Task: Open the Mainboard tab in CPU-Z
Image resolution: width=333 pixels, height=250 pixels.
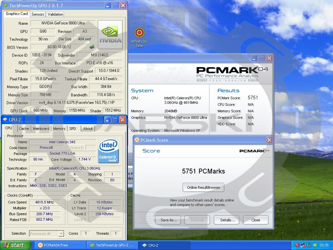Action: (x=41, y=128)
